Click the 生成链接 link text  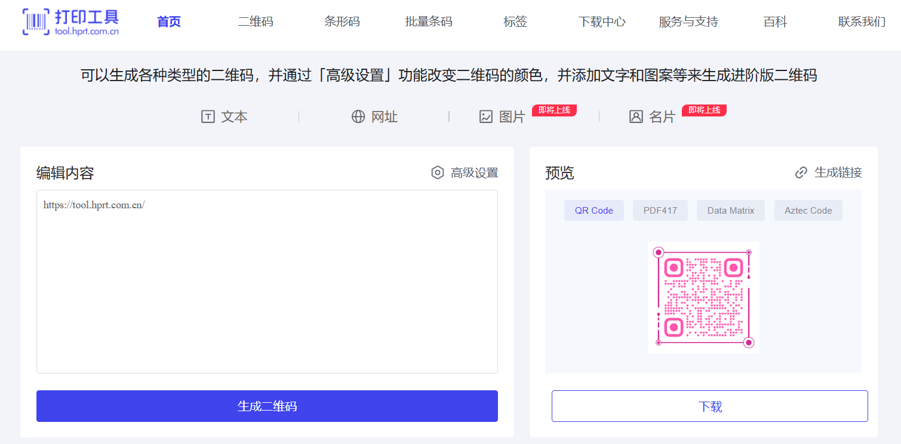pos(838,172)
